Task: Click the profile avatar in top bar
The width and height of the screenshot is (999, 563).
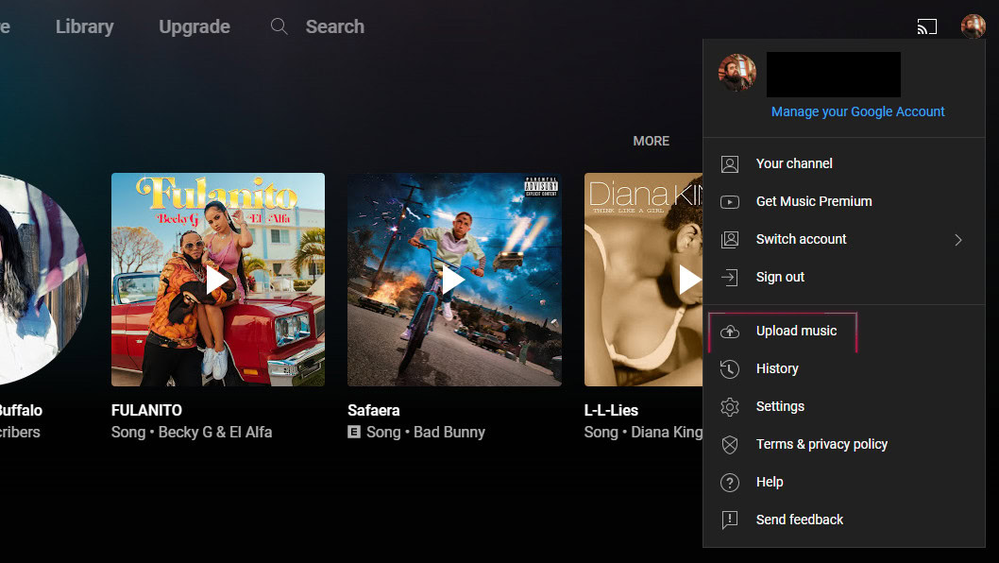Action: pos(973,26)
